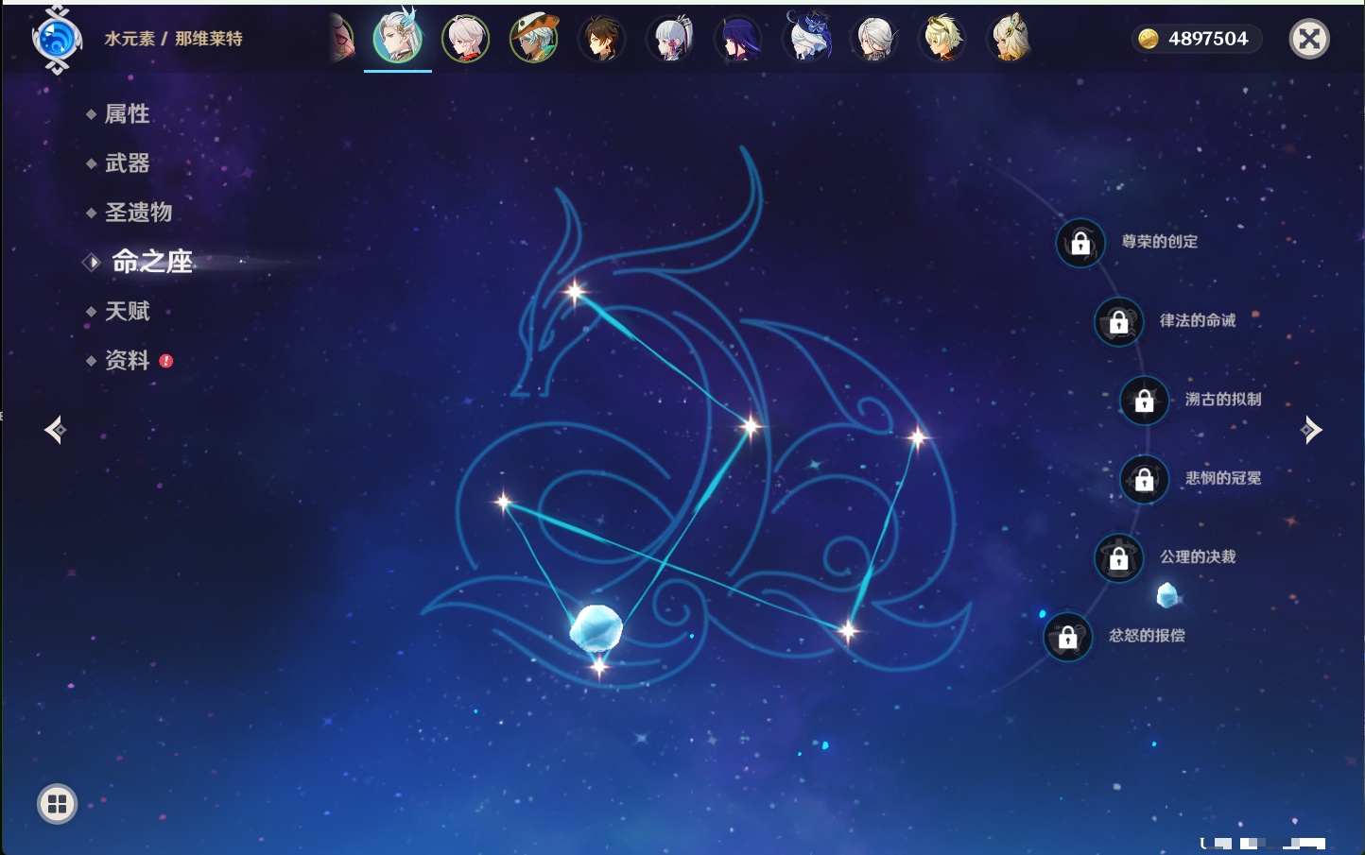Open the locked 尊荣的创定 constellation node
This screenshot has width=1365, height=855.
pos(1080,243)
